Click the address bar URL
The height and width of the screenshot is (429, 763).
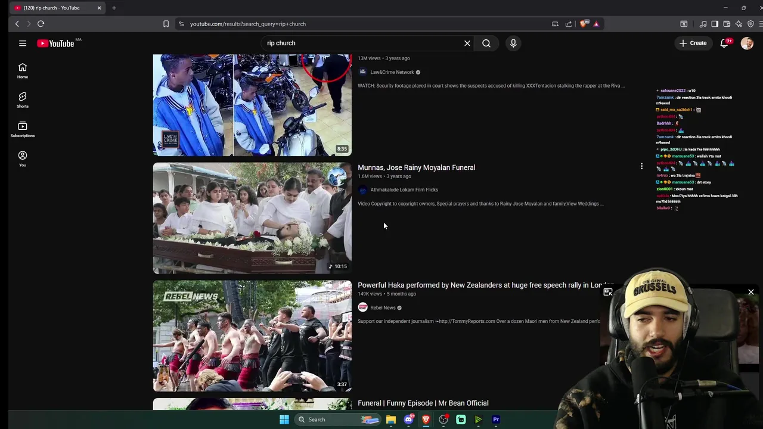[x=248, y=24]
